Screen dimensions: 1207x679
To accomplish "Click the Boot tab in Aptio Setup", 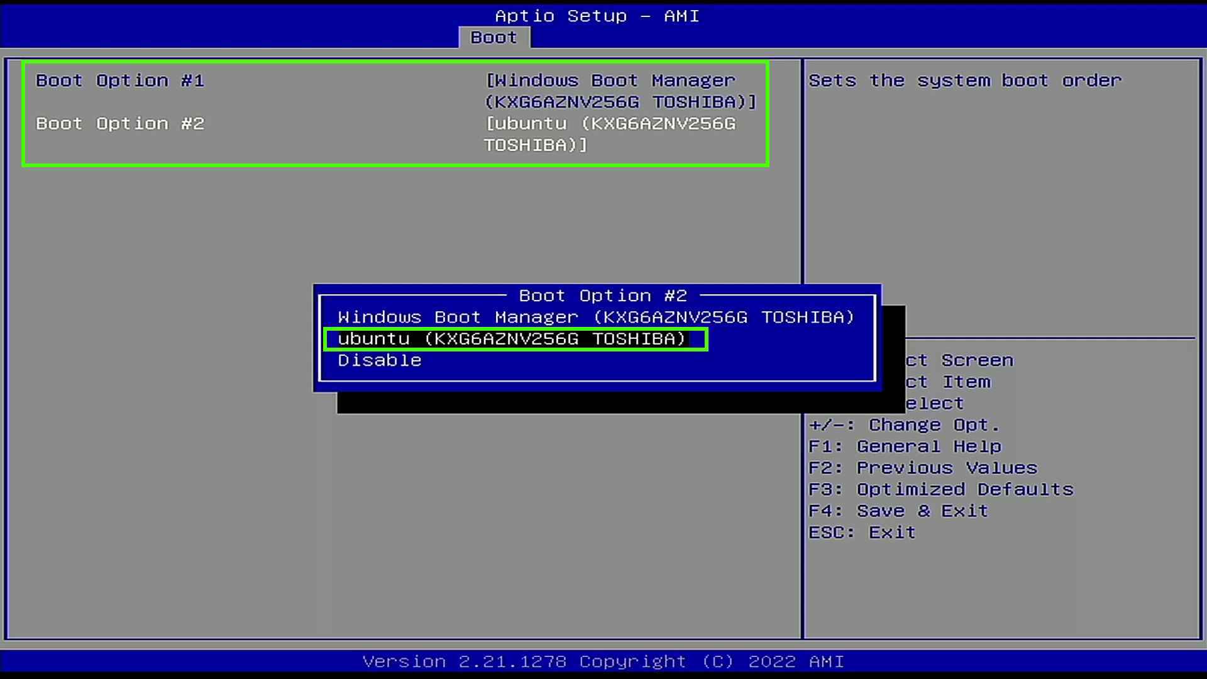I will pos(492,36).
